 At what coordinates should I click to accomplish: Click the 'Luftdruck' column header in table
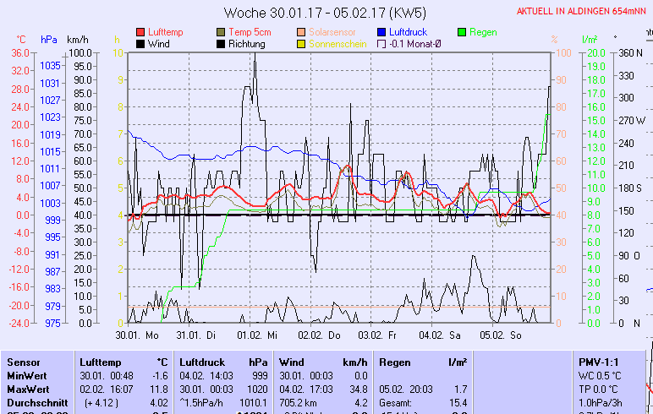(x=200, y=362)
